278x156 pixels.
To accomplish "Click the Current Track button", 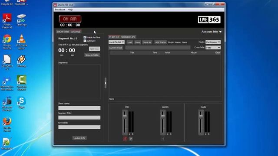I will (116, 48).
